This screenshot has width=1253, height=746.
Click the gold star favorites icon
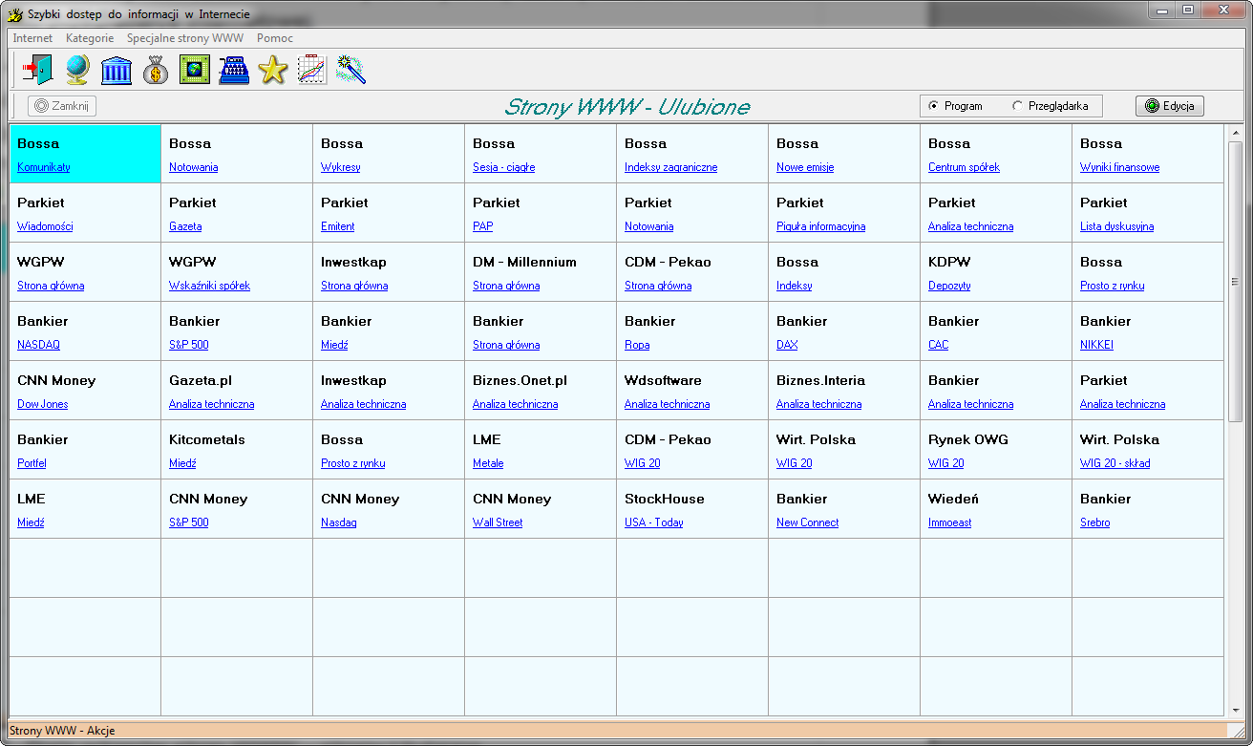(273, 70)
